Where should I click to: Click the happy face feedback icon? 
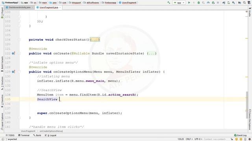pos(236,139)
